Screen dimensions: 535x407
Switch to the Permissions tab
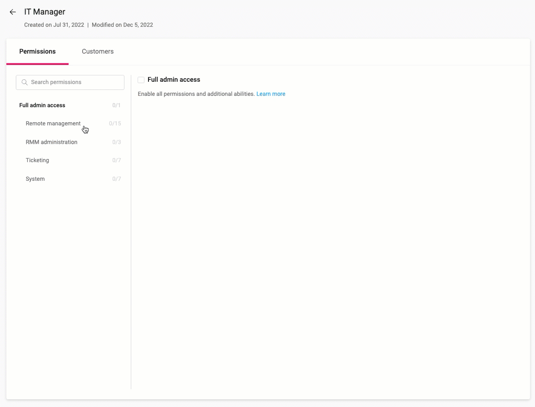click(37, 51)
